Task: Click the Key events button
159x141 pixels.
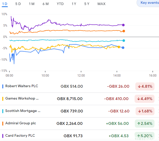Action: pyautogui.click(x=148, y=3)
